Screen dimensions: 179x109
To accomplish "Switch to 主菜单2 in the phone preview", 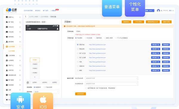I will 44,82.
